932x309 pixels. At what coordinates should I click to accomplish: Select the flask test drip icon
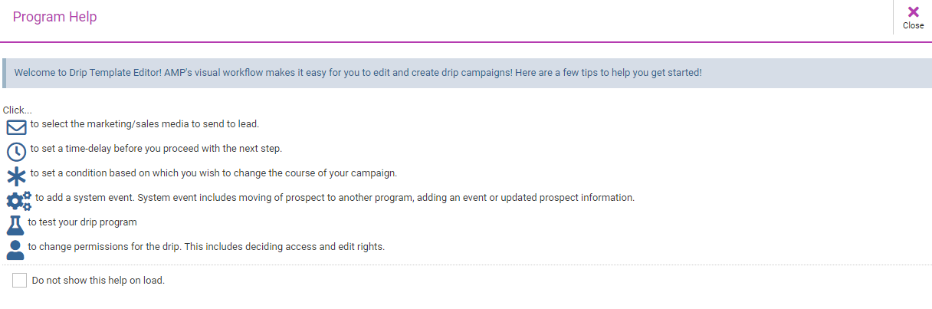tap(15, 225)
